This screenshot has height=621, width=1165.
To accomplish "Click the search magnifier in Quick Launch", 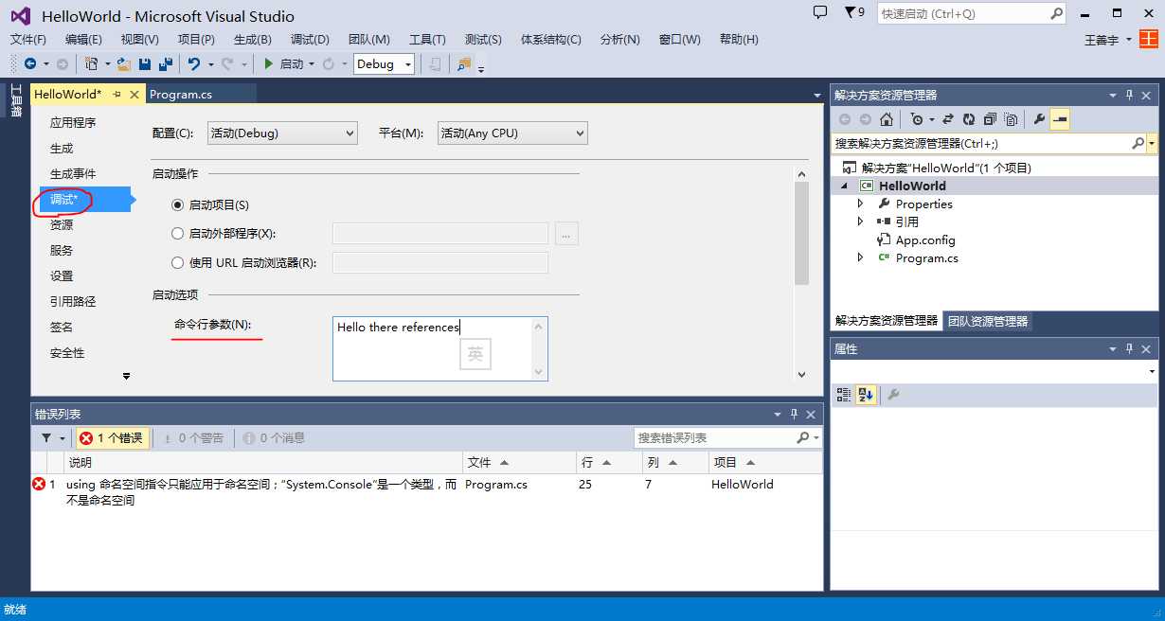I will (1057, 13).
